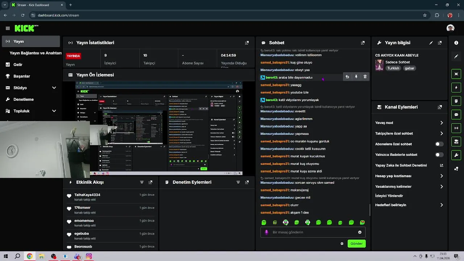
Task: Pop out the Yayın bilgisi panel
Action: click(440, 43)
